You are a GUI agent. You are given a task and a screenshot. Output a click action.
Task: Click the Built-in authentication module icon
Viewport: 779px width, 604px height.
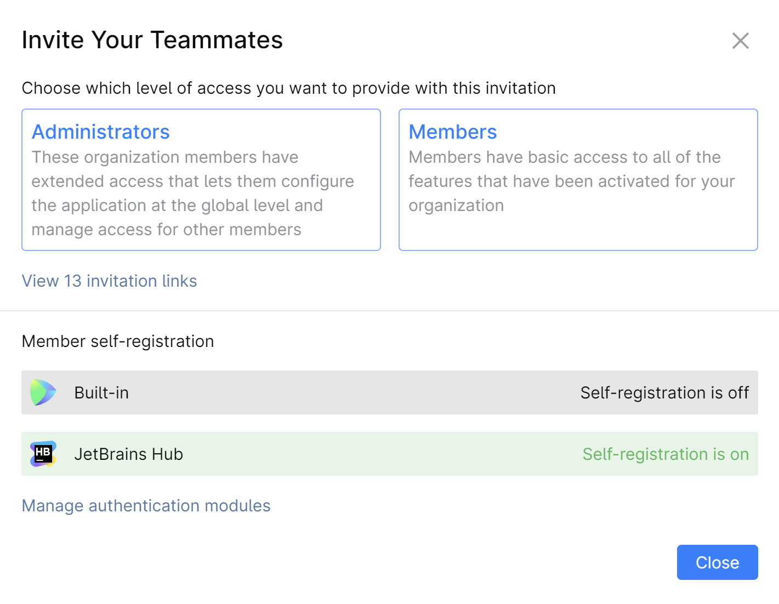pyautogui.click(x=43, y=392)
